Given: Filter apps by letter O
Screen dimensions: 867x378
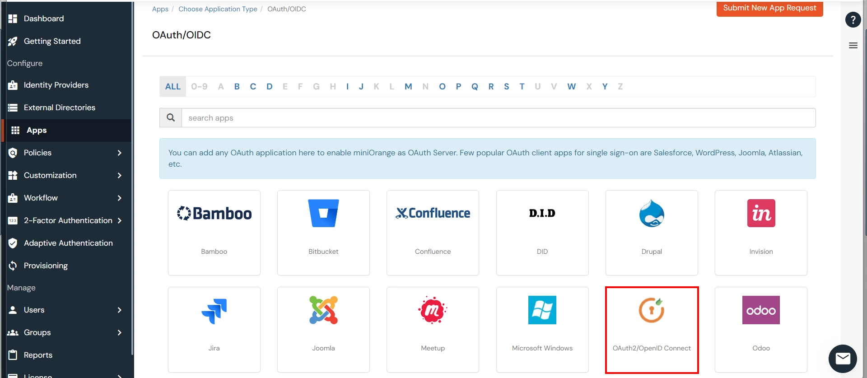Looking at the screenshot, I should click(x=442, y=86).
